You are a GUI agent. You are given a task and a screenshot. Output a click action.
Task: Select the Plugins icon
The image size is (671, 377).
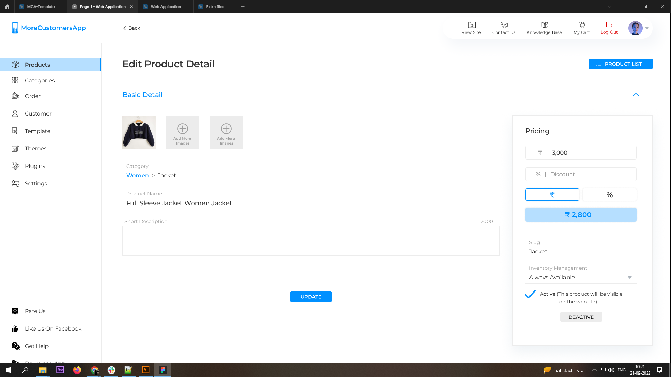[15, 166]
